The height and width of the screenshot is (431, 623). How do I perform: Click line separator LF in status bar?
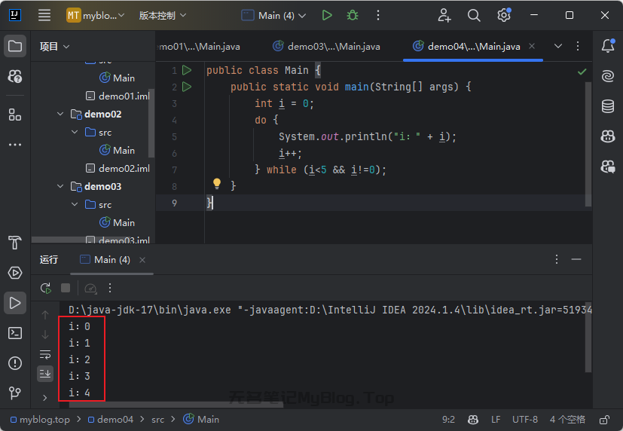[496, 420]
